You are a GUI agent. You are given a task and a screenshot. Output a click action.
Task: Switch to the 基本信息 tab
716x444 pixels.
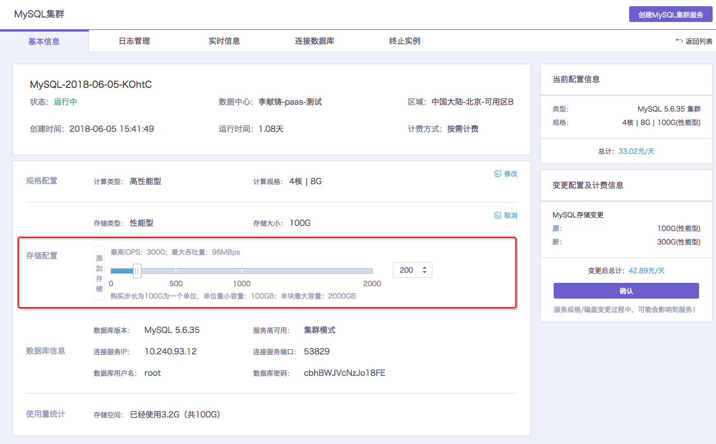pyautogui.click(x=44, y=41)
